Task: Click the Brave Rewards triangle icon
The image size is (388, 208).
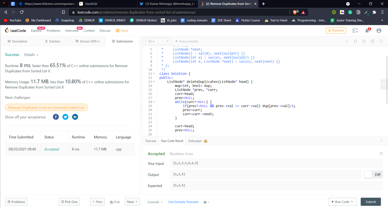Action: 304,12
